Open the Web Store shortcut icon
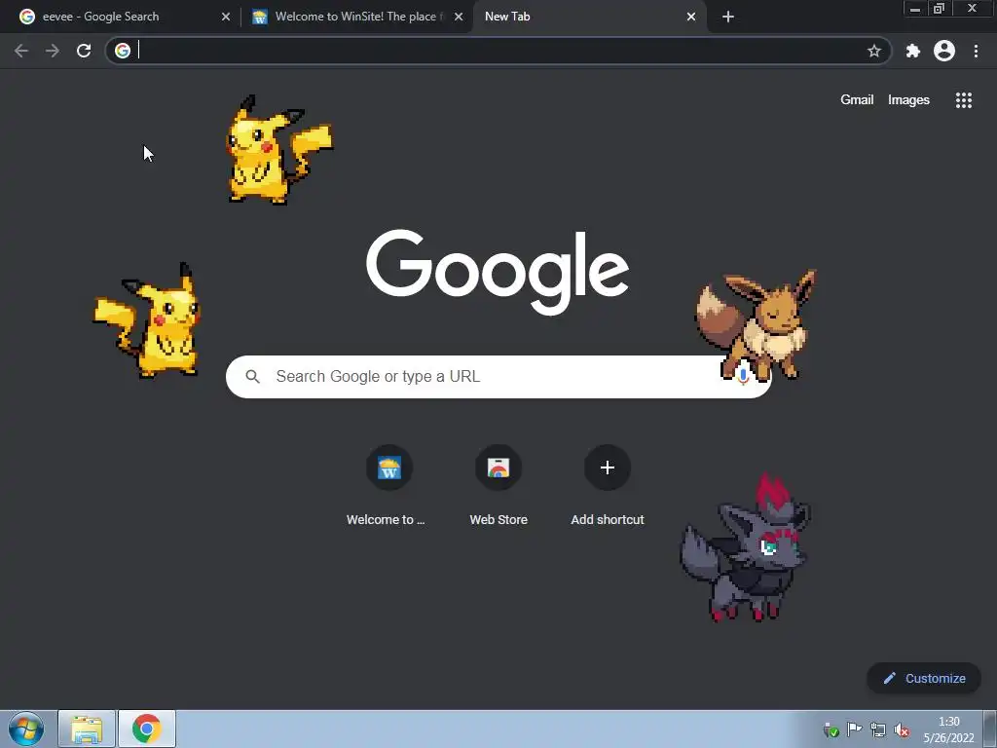This screenshot has width=997, height=748. click(x=498, y=467)
